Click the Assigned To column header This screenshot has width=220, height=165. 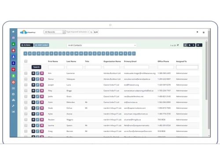[x=181, y=61]
